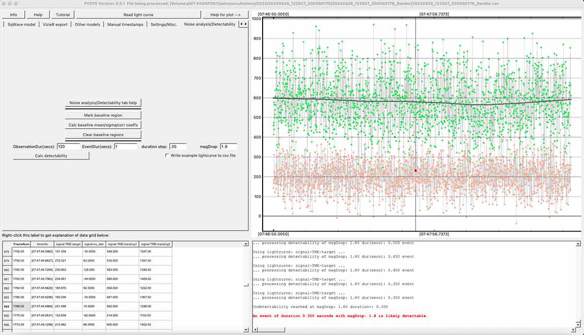Run Calc baseline mean/sigma/corr coeffs
Screen dimensions: 584x335
103,125
